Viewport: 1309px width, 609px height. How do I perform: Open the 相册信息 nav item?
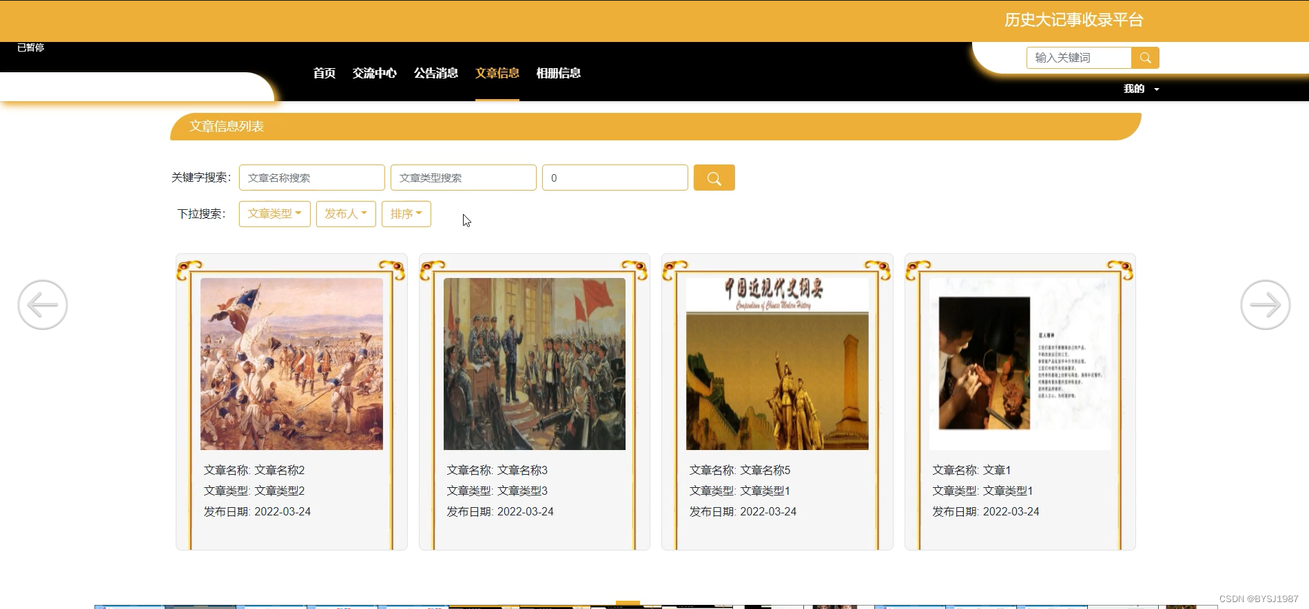click(559, 73)
